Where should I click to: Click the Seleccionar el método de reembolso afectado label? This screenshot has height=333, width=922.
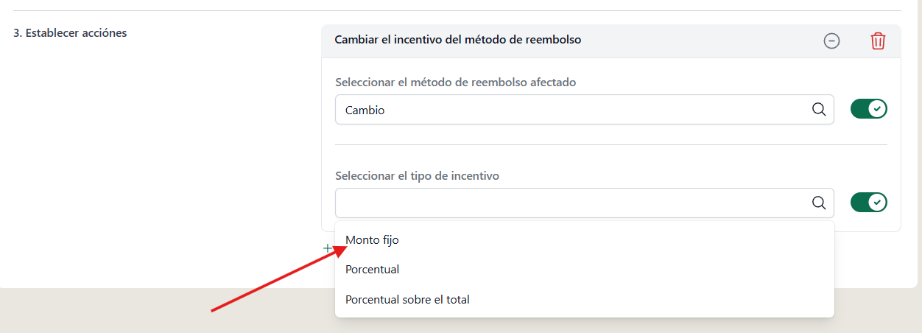455,83
